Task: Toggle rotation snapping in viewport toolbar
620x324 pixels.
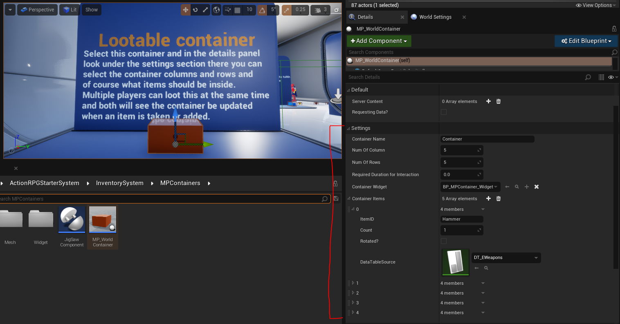Action: point(262,10)
